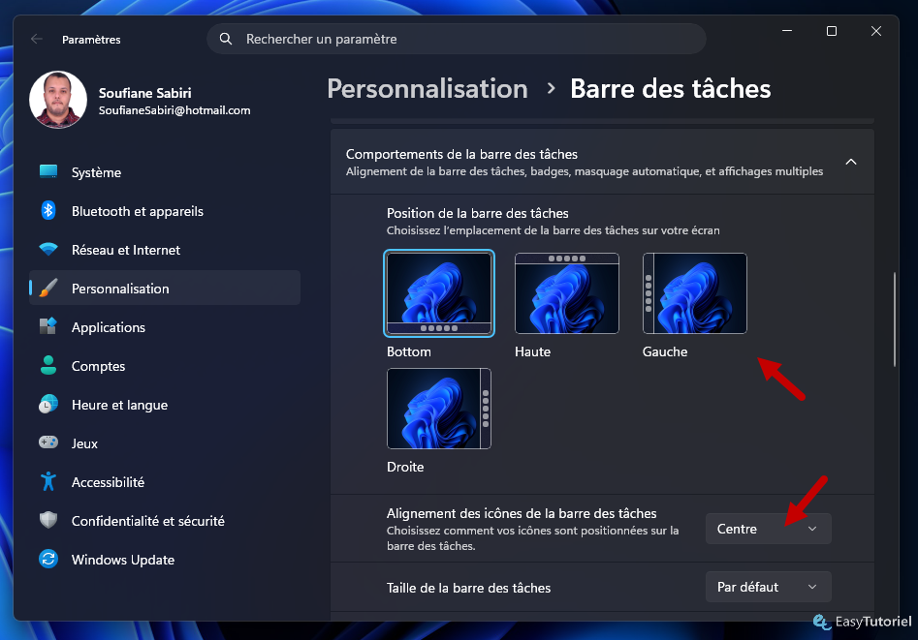The width and height of the screenshot is (918, 640).
Task: Click SoufianeSabiri@hotmail.com account email
Action: point(174,110)
